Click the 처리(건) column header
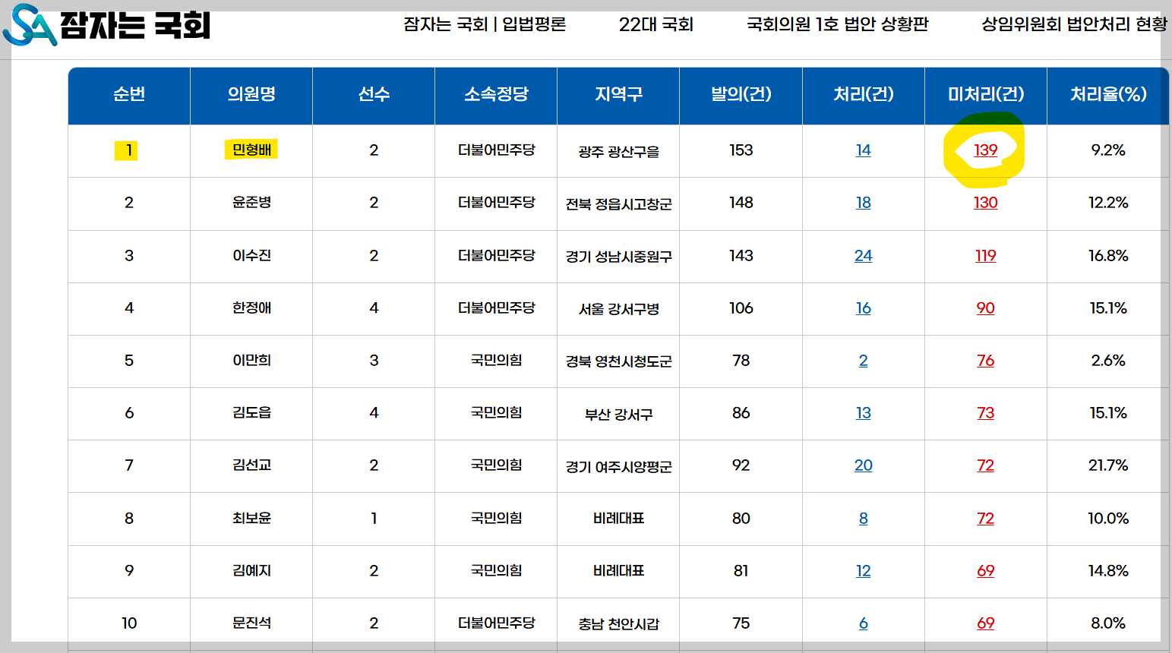This screenshot has height=653, width=1172. coord(864,94)
